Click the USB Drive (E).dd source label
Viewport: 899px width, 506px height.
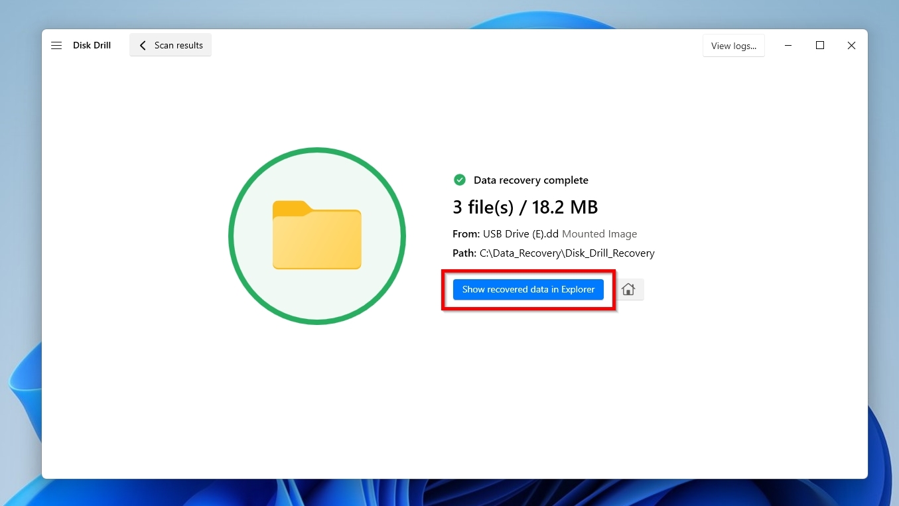click(x=519, y=233)
